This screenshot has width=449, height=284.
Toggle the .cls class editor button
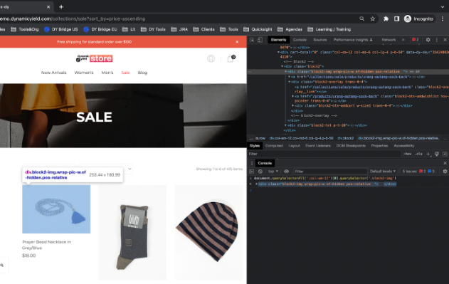click(x=419, y=154)
